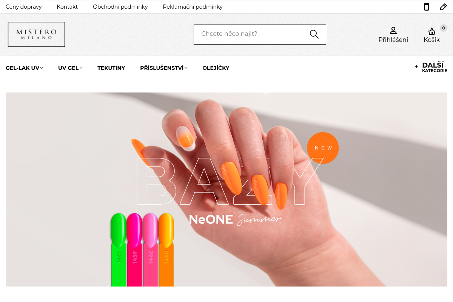Expand the UV GEL dropdown menu
This screenshot has height=302, width=453.
click(70, 68)
